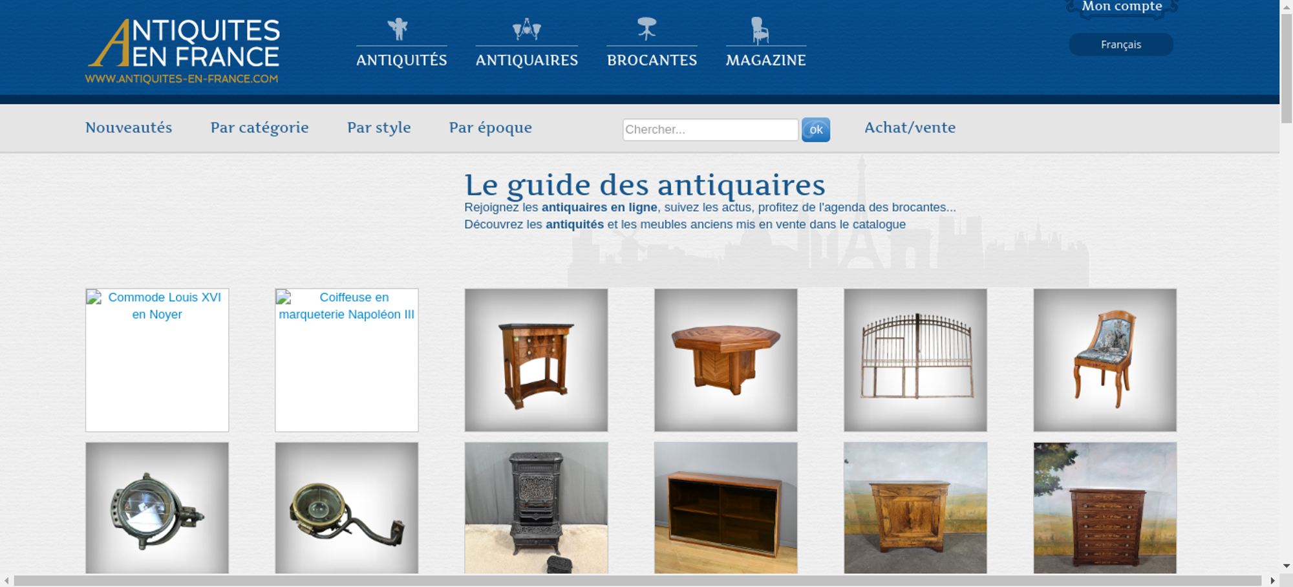Screen dimensions: 1293x587
Task: Click the Antiquités en France logo
Action: [183, 50]
